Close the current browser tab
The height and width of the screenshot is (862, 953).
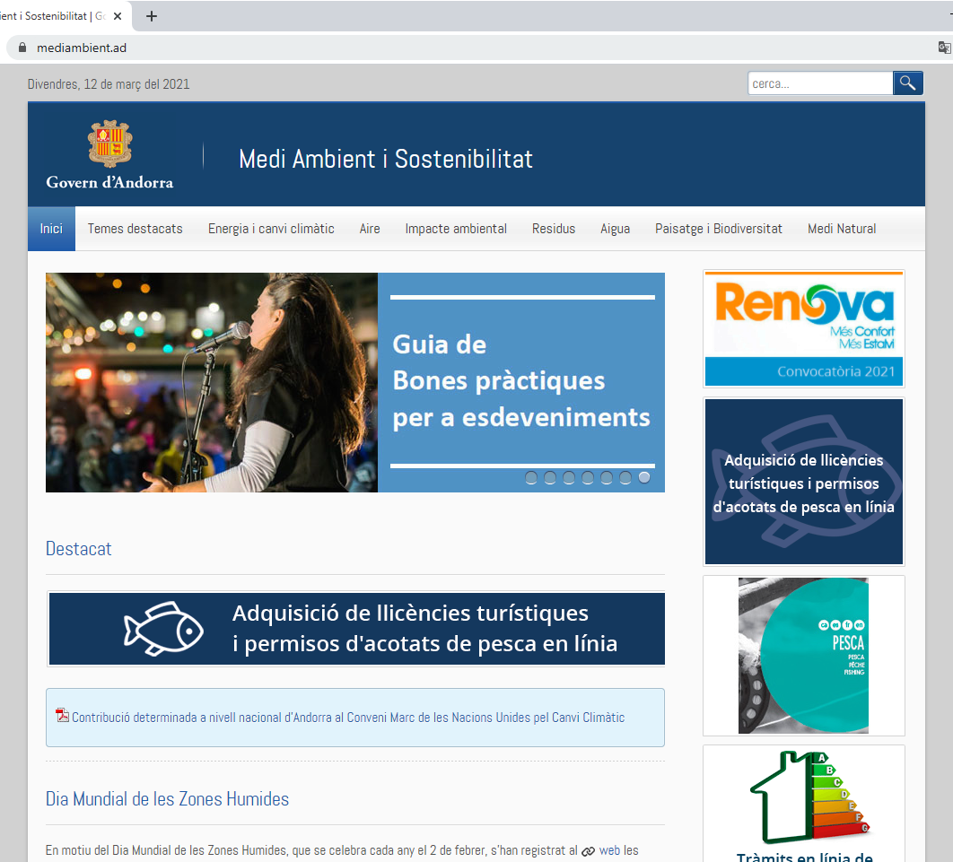118,16
